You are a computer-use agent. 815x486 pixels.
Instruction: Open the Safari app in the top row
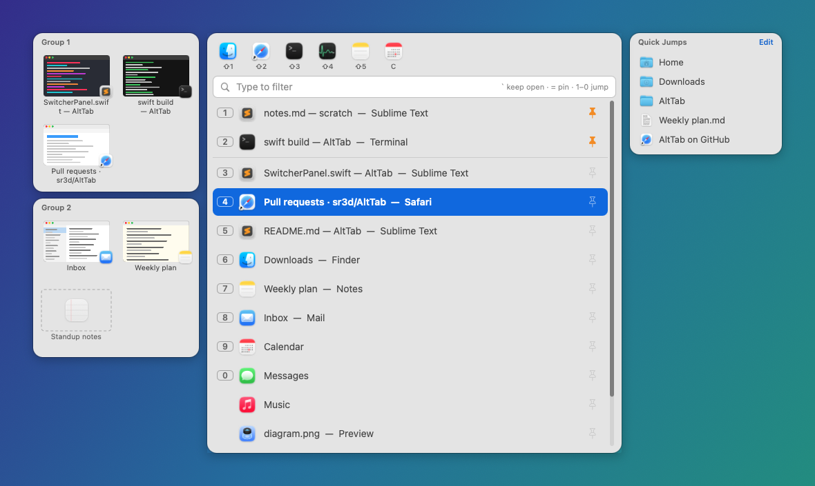tap(261, 51)
